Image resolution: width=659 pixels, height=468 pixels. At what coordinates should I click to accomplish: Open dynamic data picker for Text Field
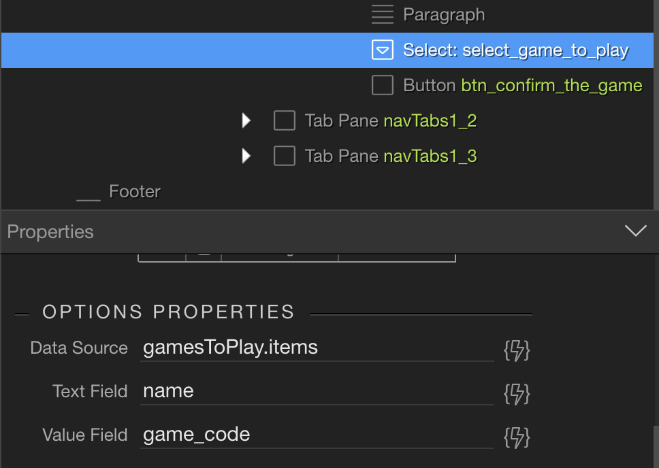(517, 394)
